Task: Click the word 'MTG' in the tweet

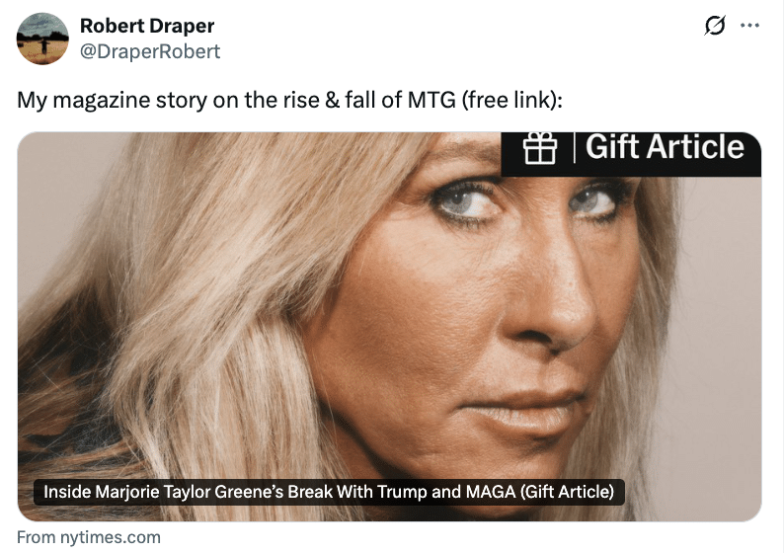Action: [x=431, y=100]
